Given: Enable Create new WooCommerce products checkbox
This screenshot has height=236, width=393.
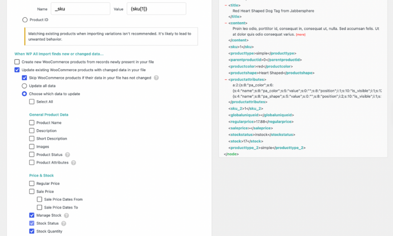Looking at the screenshot, I should [x=17, y=62].
